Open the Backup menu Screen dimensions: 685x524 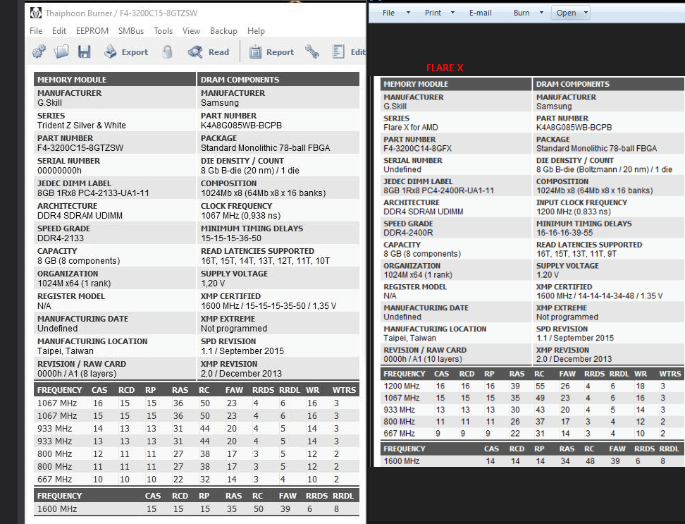(x=223, y=30)
